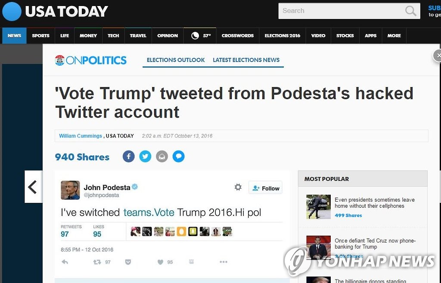Share article on Facebook

pyautogui.click(x=128, y=156)
